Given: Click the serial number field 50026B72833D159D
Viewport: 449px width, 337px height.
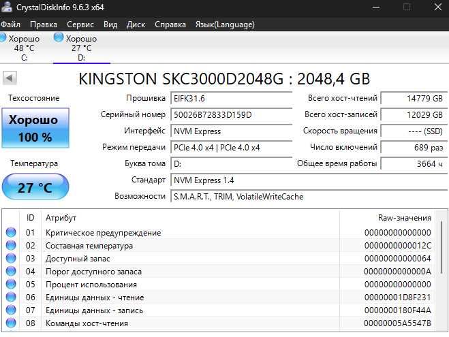Looking at the screenshot, I should [x=232, y=115].
